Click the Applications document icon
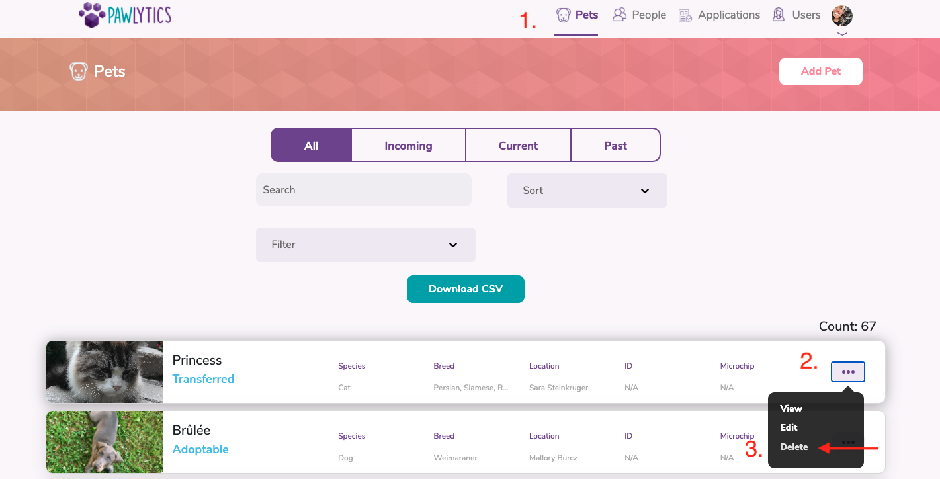The width and height of the screenshot is (940, 479). point(685,15)
